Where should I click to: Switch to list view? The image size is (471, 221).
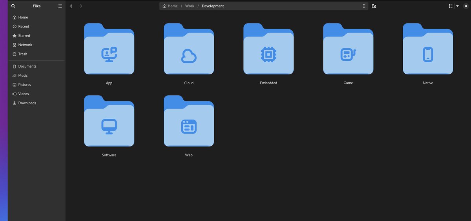(x=451, y=6)
